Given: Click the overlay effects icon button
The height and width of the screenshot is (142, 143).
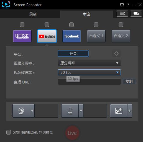Looking at the screenshot, I should (x=119, y=111).
